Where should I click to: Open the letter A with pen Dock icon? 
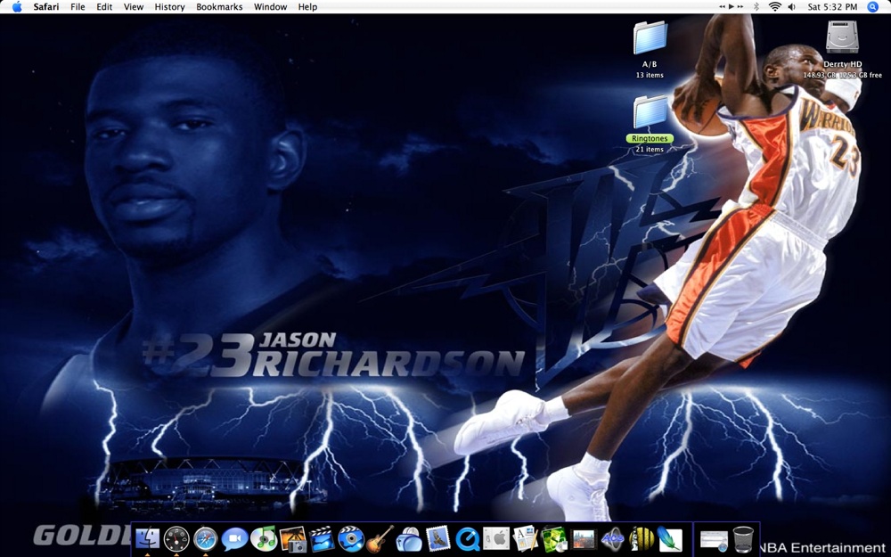(x=526, y=538)
